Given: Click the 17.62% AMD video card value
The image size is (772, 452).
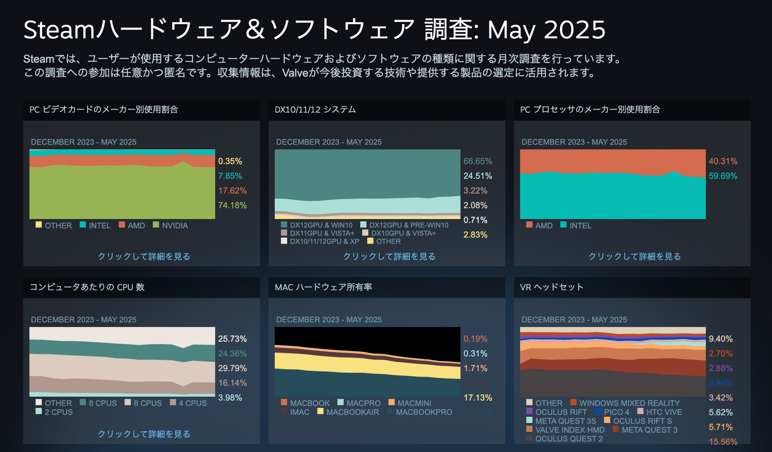Looking at the screenshot, I should click(x=233, y=190).
